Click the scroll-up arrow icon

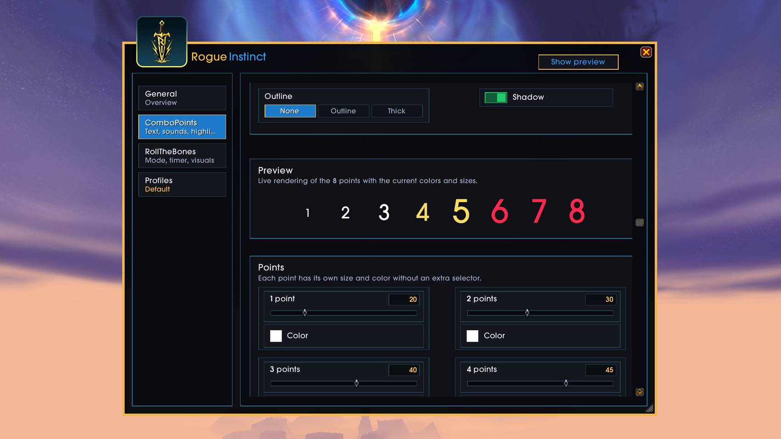point(640,86)
